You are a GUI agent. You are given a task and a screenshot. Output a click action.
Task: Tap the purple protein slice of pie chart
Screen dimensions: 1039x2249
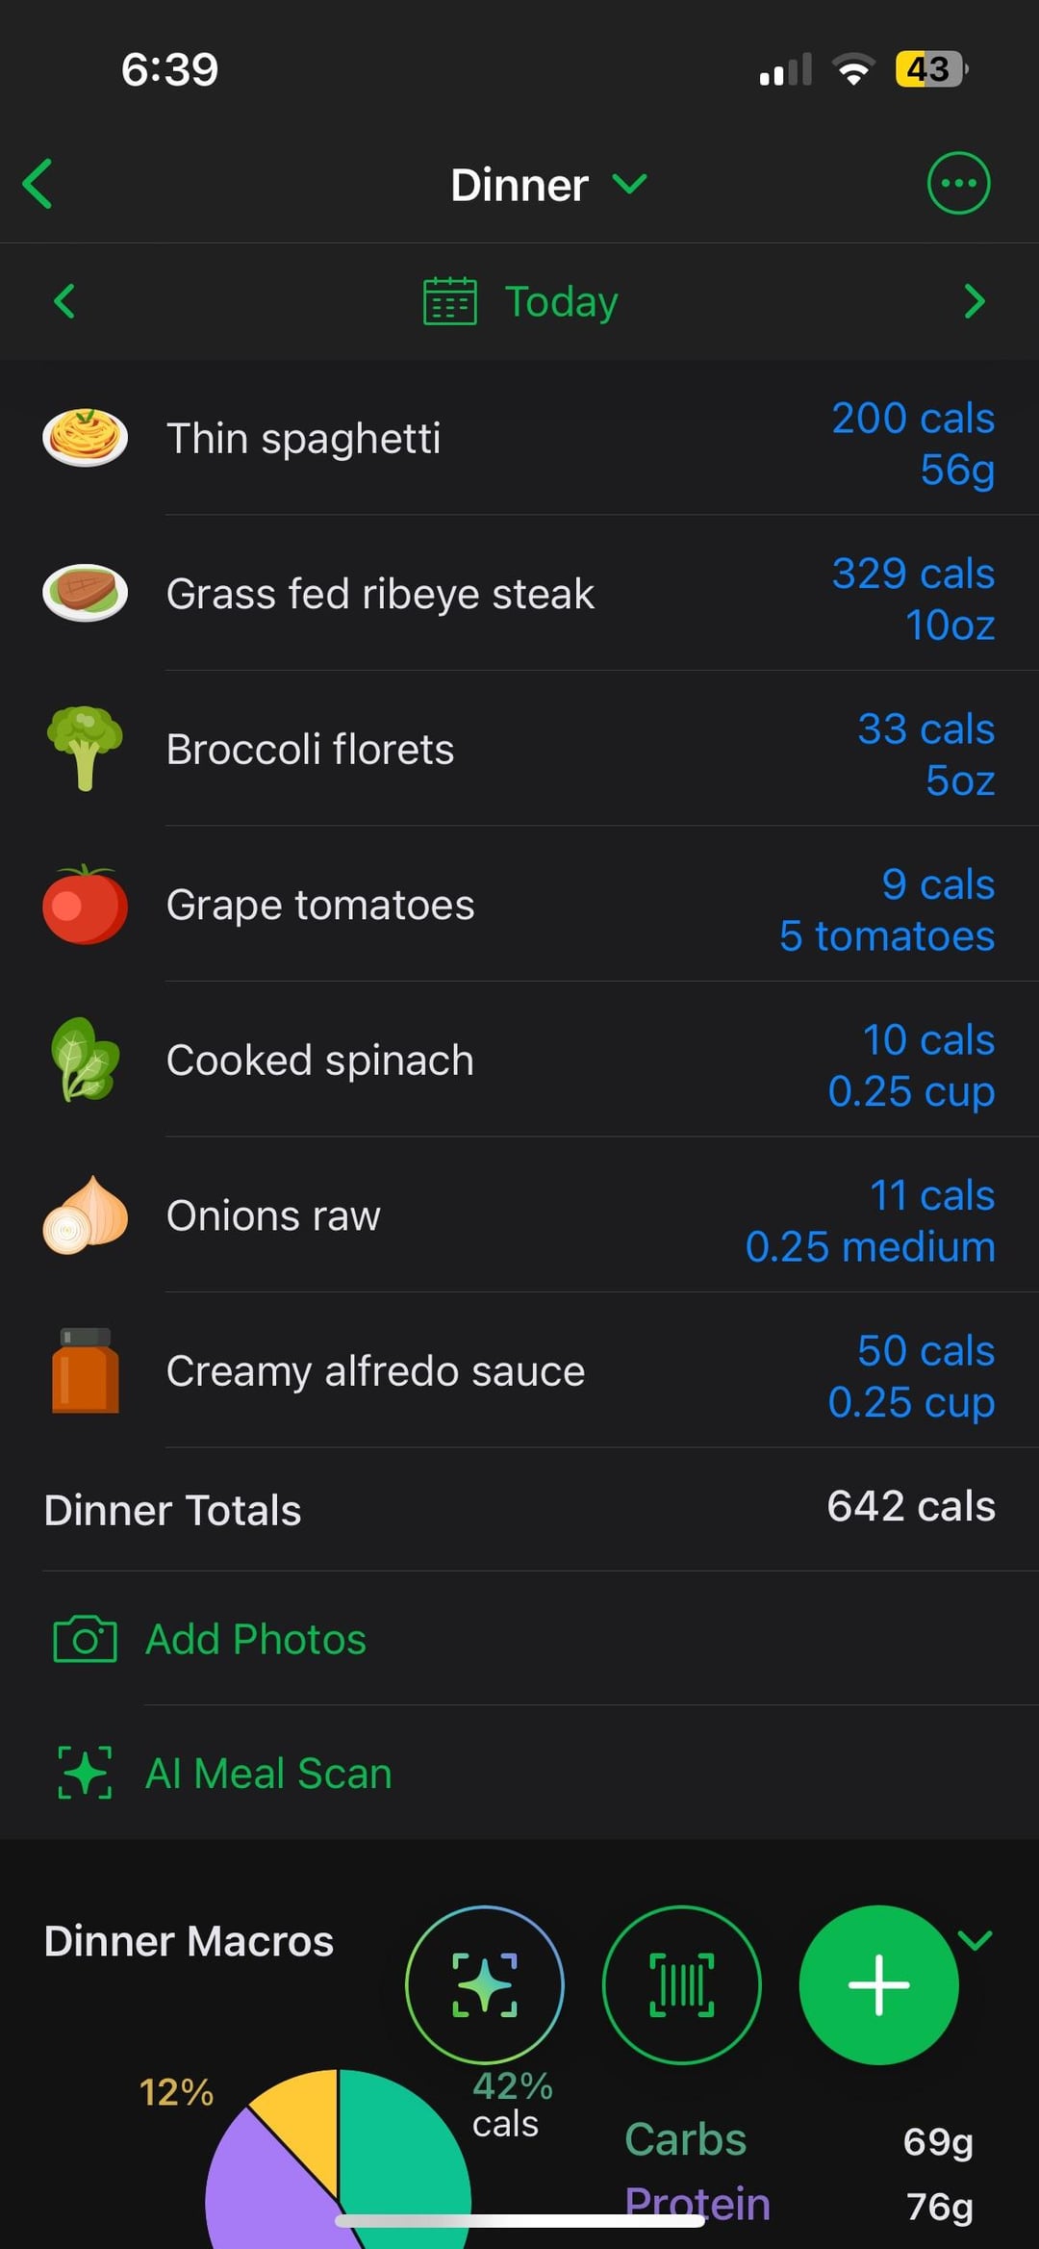(260, 2204)
